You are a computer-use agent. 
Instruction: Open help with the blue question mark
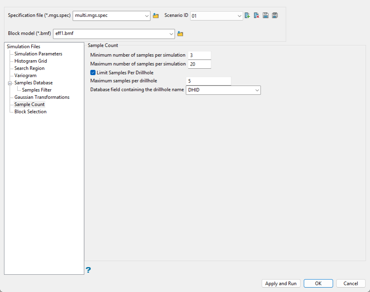pos(88,270)
